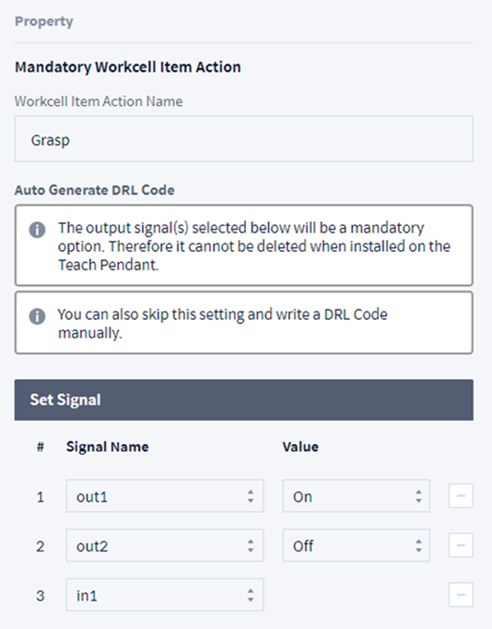This screenshot has height=629, width=492.
Task: Click the info icon beside DRL Code manual note
Action: pos(37,316)
